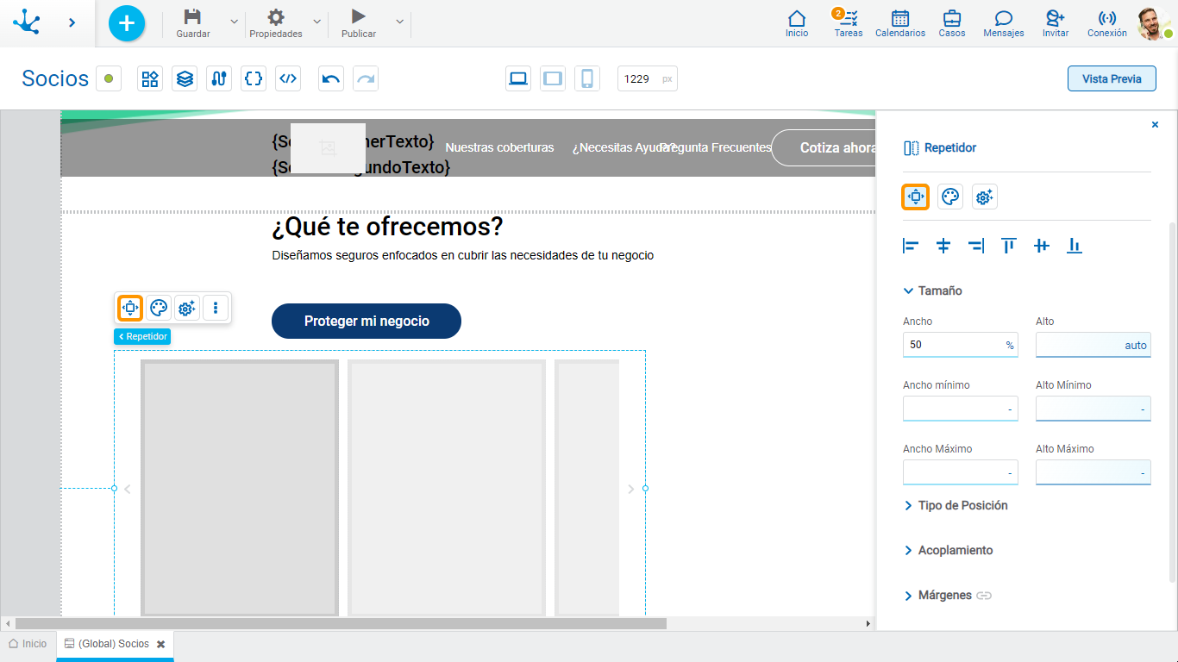Close the Repetidor properties panel

coord(1156,125)
